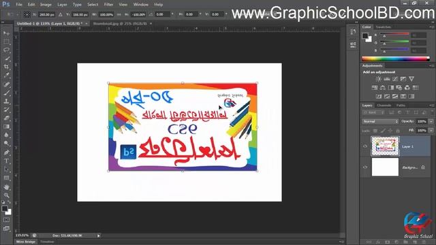Select the Eyedropper tool
Viewport: 436px width, 245px height.
click(6, 75)
